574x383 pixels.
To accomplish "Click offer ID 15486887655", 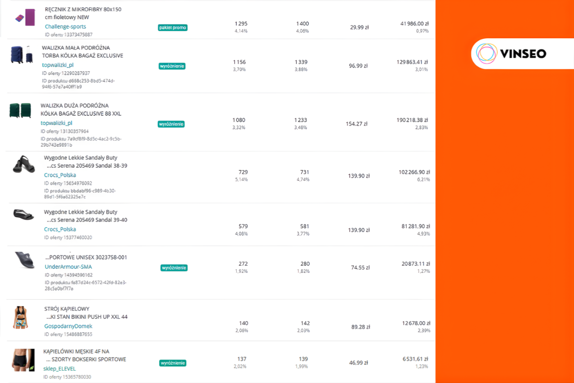I will click(68, 334).
